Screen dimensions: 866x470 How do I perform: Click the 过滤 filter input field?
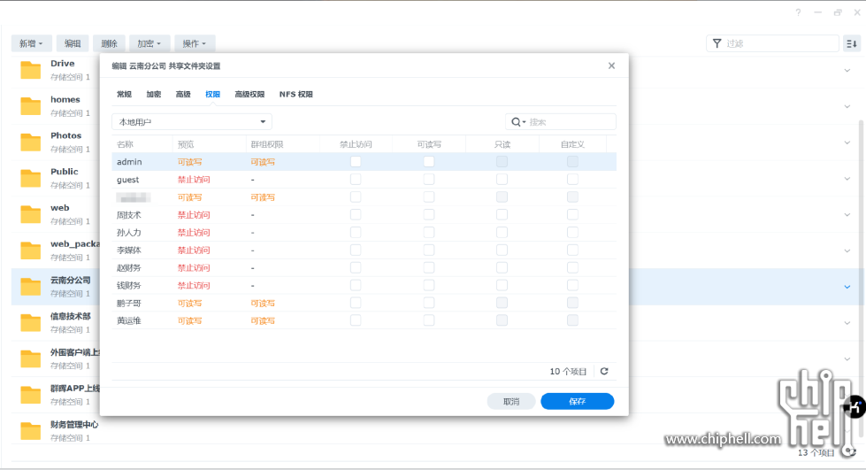coord(772,43)
